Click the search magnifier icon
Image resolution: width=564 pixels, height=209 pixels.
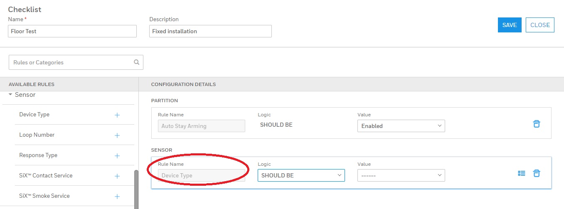[x=136, y=62]
